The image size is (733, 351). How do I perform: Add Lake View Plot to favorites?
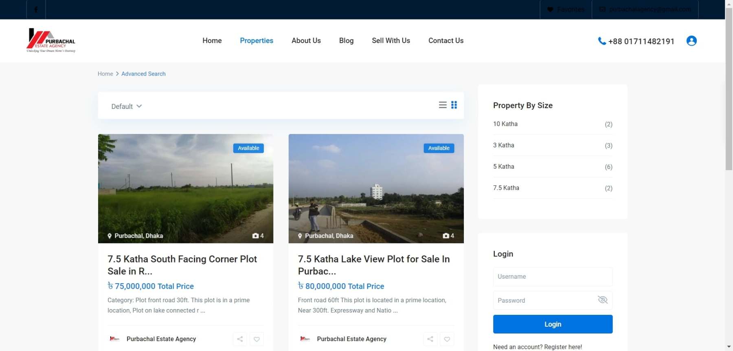[x=447, y=339]
